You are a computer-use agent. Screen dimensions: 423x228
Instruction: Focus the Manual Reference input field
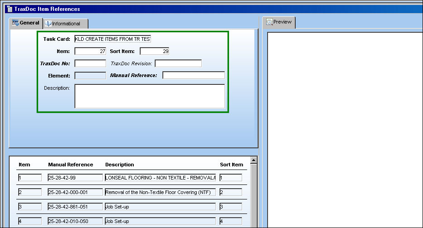pyautogui.click(x=194, y=75)
